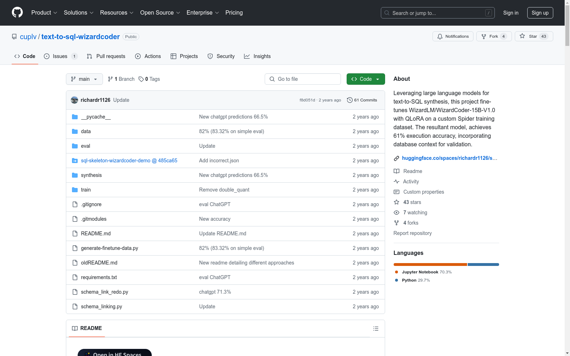Open the __pycache__ folder
The width and height of the screenshot is (570, 356).
tap(96, 117)
